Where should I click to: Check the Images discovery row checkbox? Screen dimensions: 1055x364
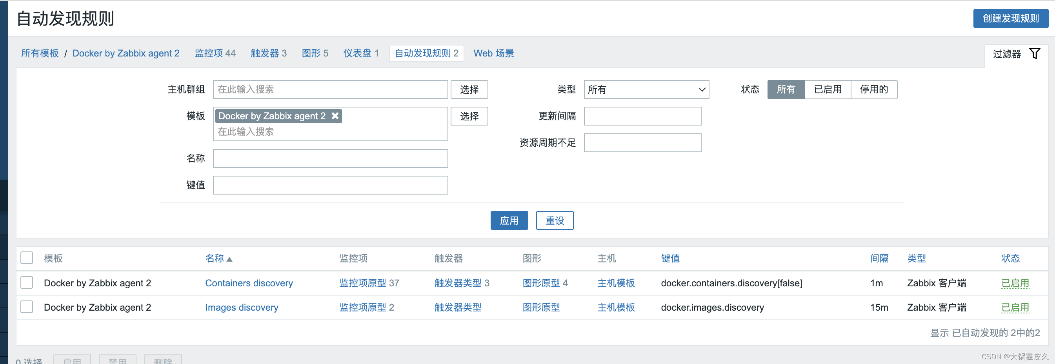point(26,307)
